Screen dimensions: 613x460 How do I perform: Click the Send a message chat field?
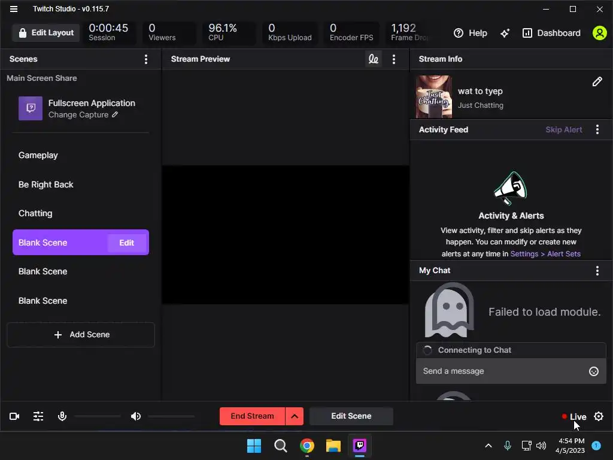coord(504,371)
